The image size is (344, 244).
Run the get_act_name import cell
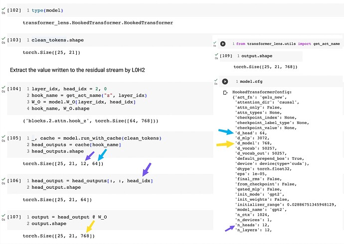pyautogui.click(x=223, y=44)
